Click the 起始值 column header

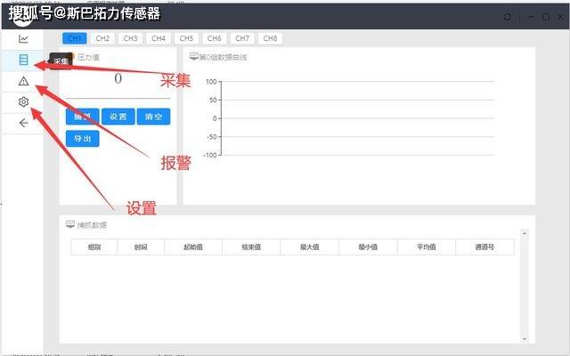point(193,247)
